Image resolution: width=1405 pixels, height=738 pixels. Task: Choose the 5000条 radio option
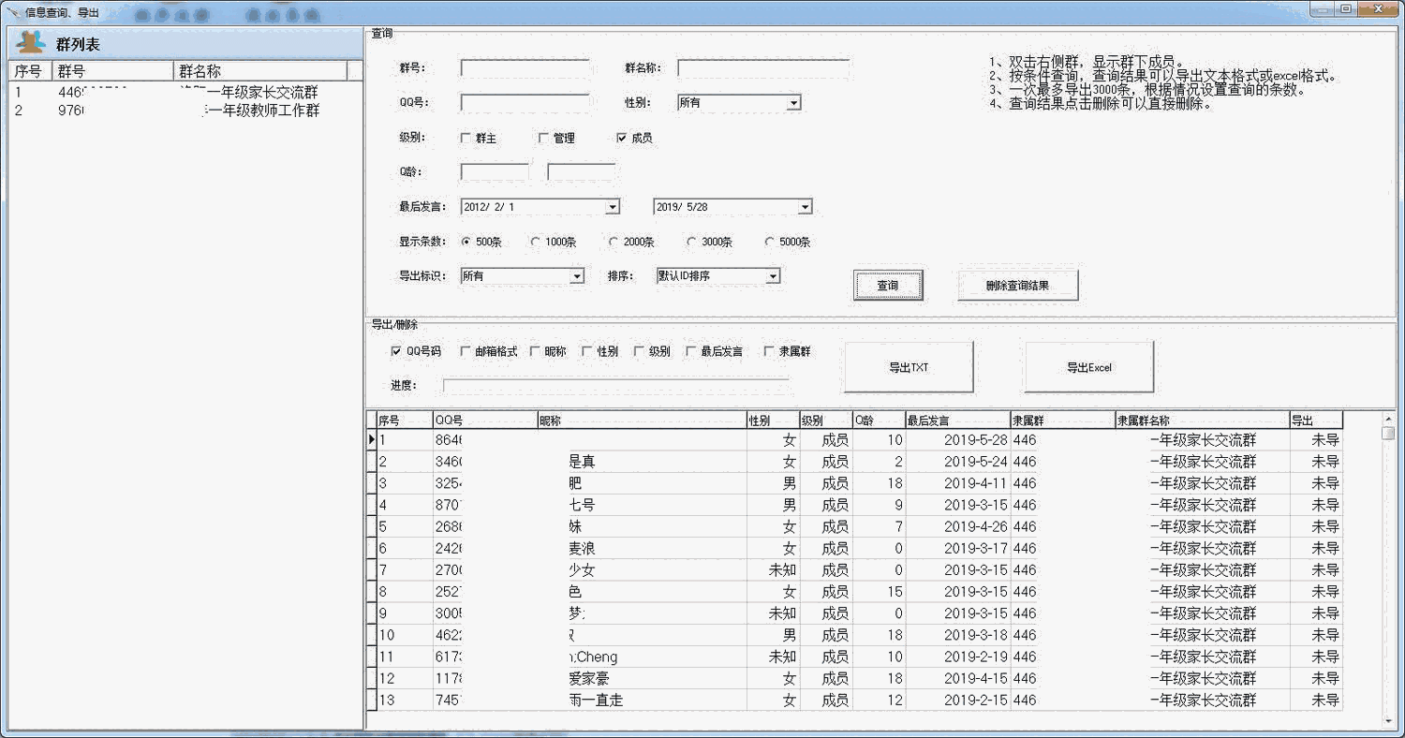pos(768,241)
